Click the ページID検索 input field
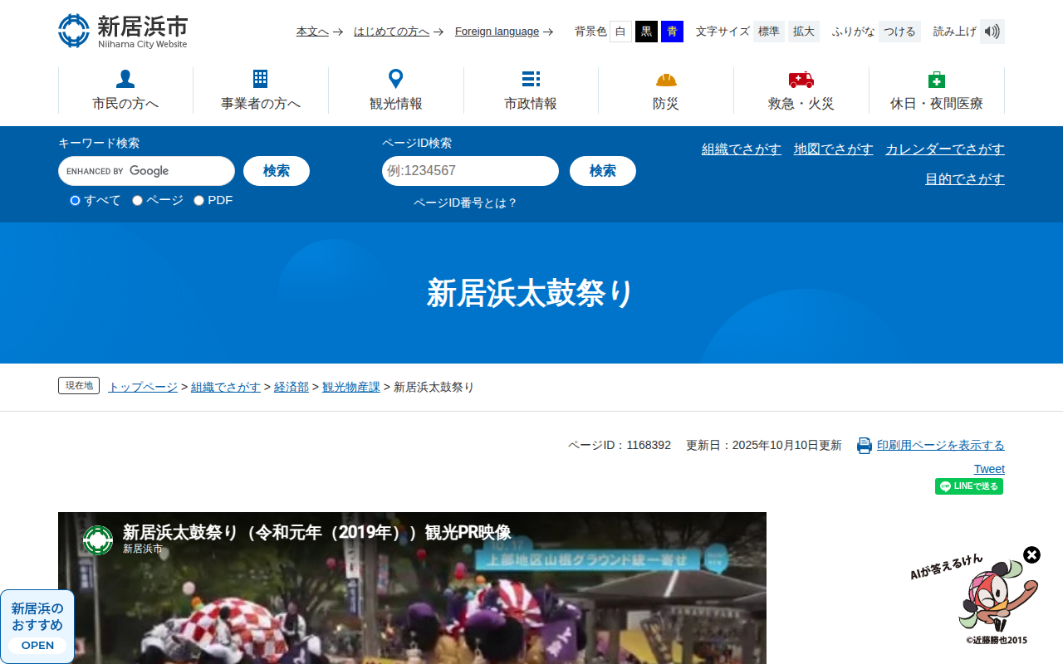 click(470, 171)
